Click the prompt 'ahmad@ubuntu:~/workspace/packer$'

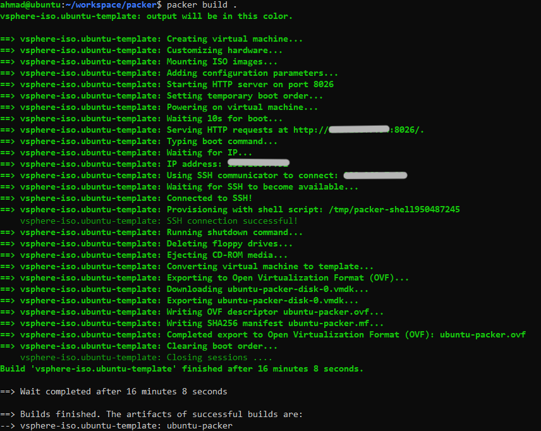point(81,5)
